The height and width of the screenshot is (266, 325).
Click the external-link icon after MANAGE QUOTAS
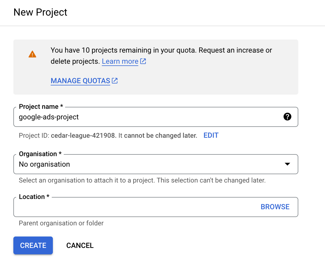pyautogui.click(x=115, y=81)
